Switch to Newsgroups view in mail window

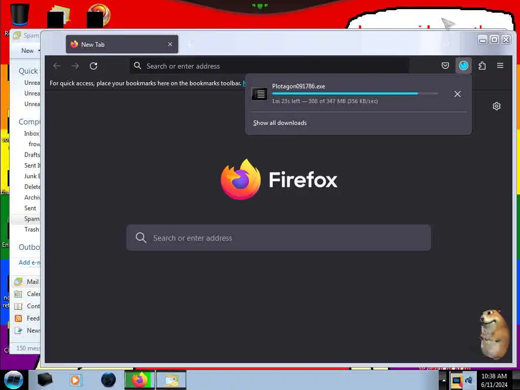pyautogui.click(x=26, y=331)
